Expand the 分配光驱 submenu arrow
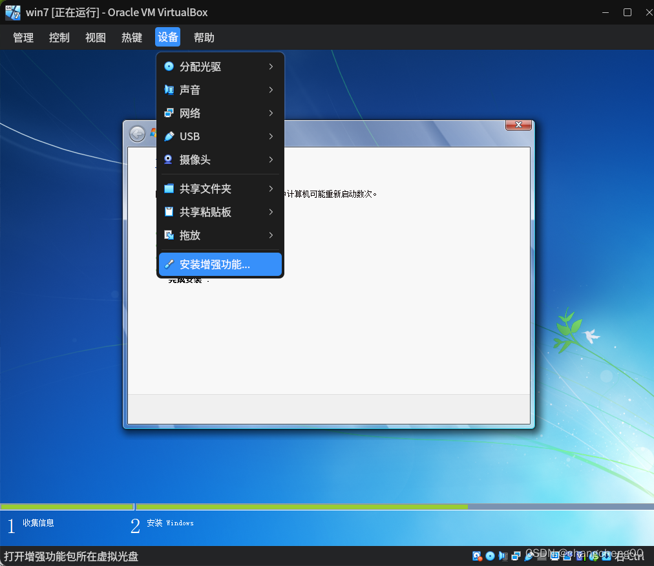This screenshot has height=566, width=654. coord(271,67)
